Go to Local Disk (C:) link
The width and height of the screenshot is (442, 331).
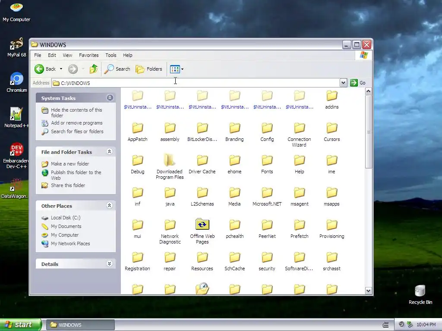coord(66,218)
